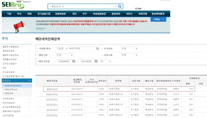This screenshot has height=118, width=207.
Task: Open the 채권 menu in navigation bar
Action: click(29, 14)
